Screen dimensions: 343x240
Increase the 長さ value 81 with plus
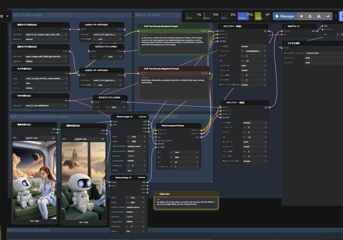(197, 162)
